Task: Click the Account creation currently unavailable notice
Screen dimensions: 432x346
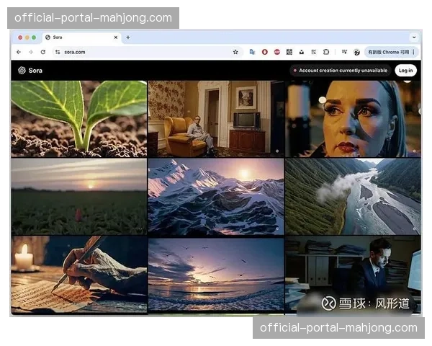Action: 340,71
